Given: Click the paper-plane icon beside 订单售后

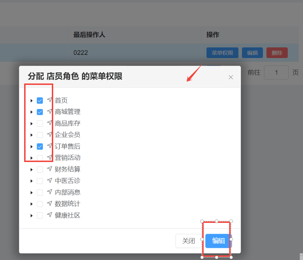Looking at the screenshot, I should coord(50,146).
